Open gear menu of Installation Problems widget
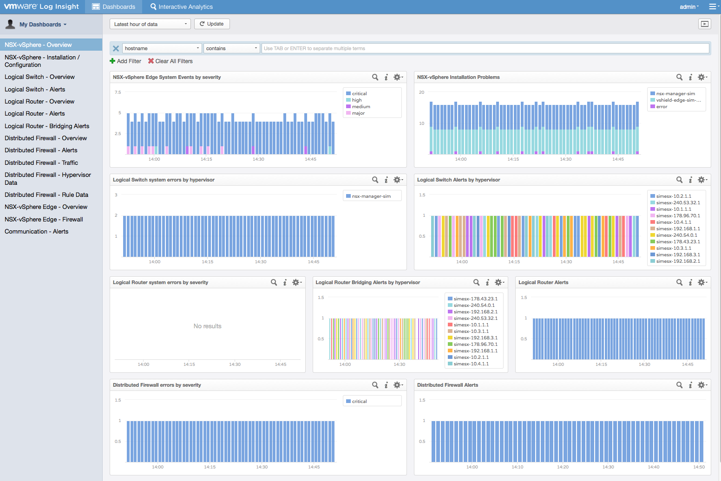This screenshot has width=721, height=481. tap(702, 77)
